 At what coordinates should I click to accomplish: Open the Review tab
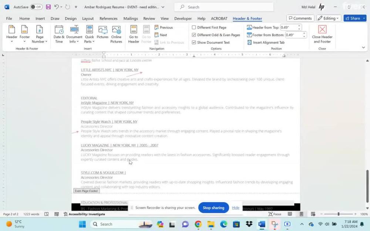tap(149, 18)
